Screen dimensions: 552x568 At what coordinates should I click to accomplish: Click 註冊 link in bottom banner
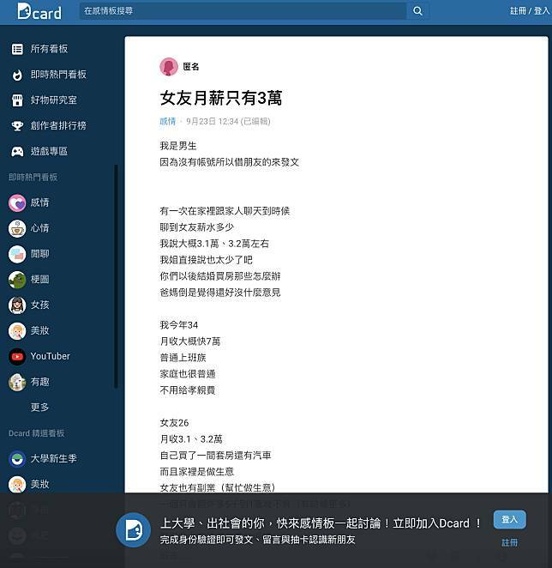(509, 543)
